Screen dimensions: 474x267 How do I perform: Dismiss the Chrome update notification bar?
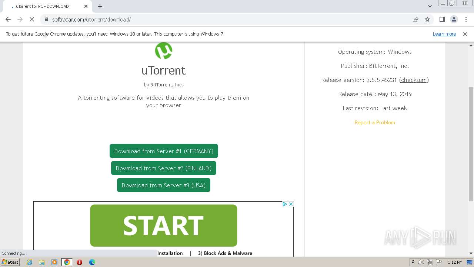465,34
